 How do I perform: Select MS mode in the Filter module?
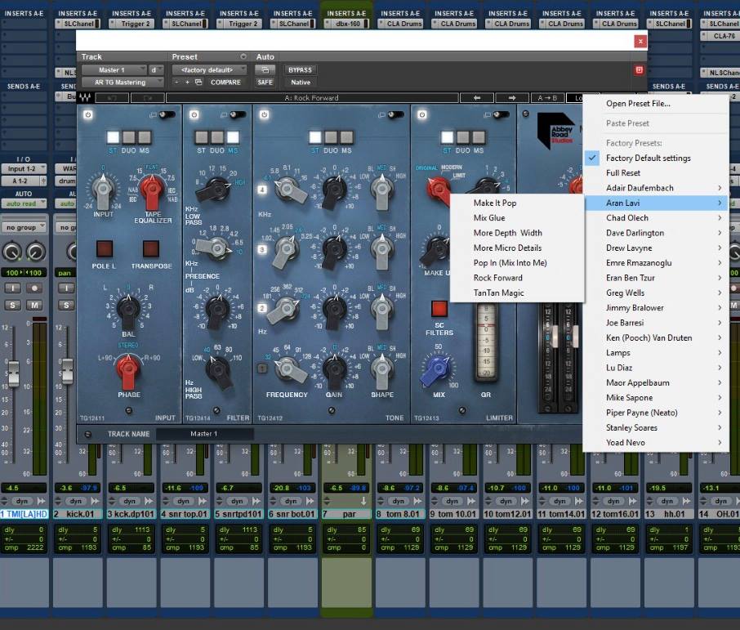click(233, 137)
